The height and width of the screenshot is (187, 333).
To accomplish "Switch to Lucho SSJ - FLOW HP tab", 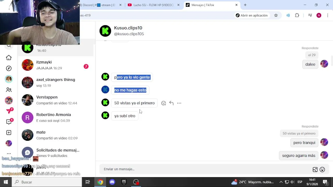I will pyautogui.click(x=153, y=5).
